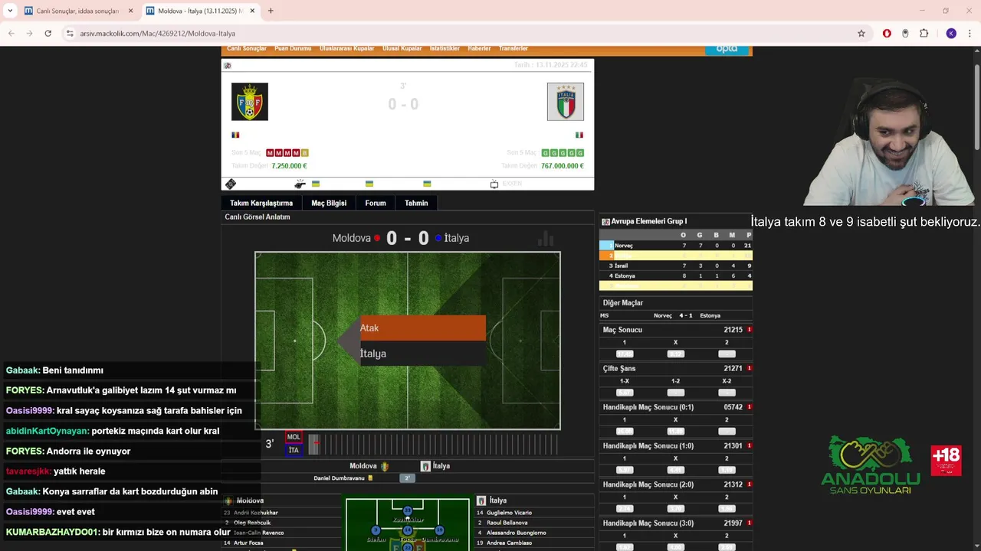Open the tab search dropdown arrow
The height and width of the screenshot is (551, 981).
point(10,11)
